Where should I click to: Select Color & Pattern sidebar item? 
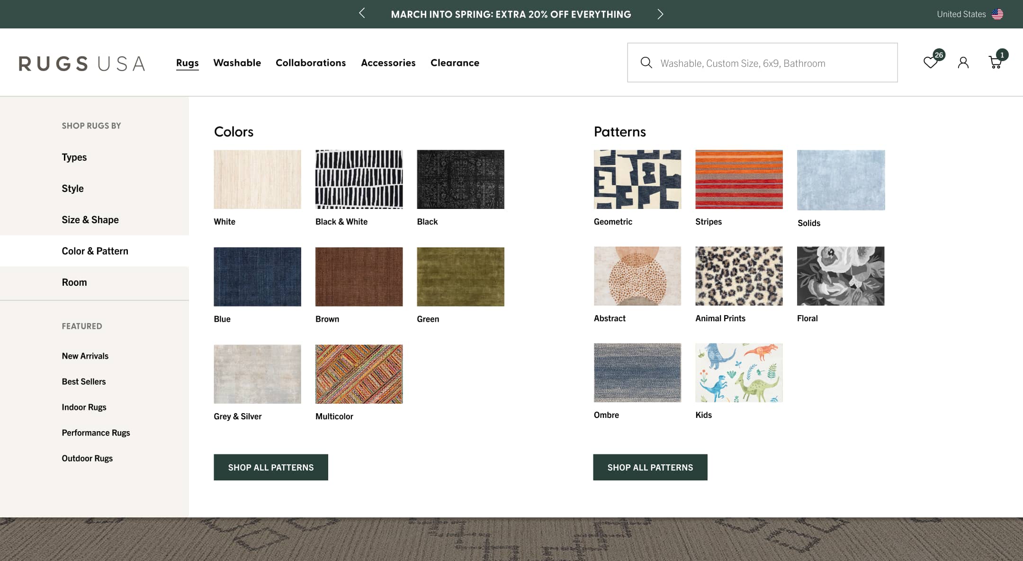(x=95, y=251)
